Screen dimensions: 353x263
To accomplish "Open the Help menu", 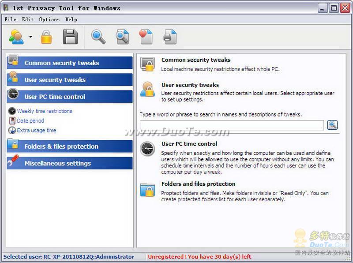I will [71, 19].
